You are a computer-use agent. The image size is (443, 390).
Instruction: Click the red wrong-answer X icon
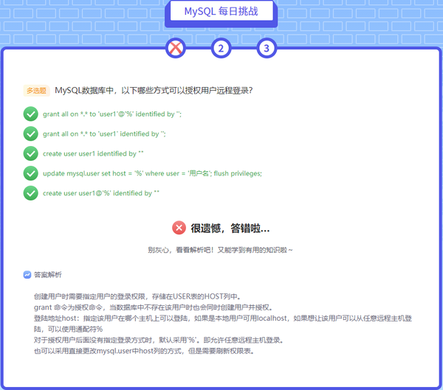pyautogui.click(x=179, y=228)
